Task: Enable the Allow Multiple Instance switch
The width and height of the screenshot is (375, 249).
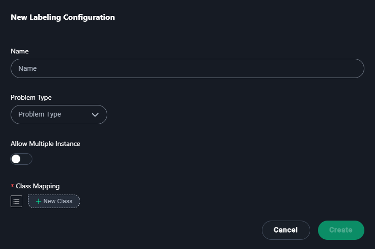Action: 21,159
